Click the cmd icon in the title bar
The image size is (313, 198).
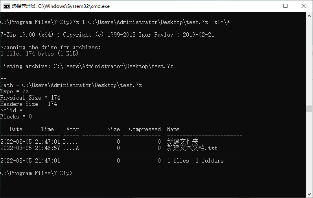pos(7,6)
